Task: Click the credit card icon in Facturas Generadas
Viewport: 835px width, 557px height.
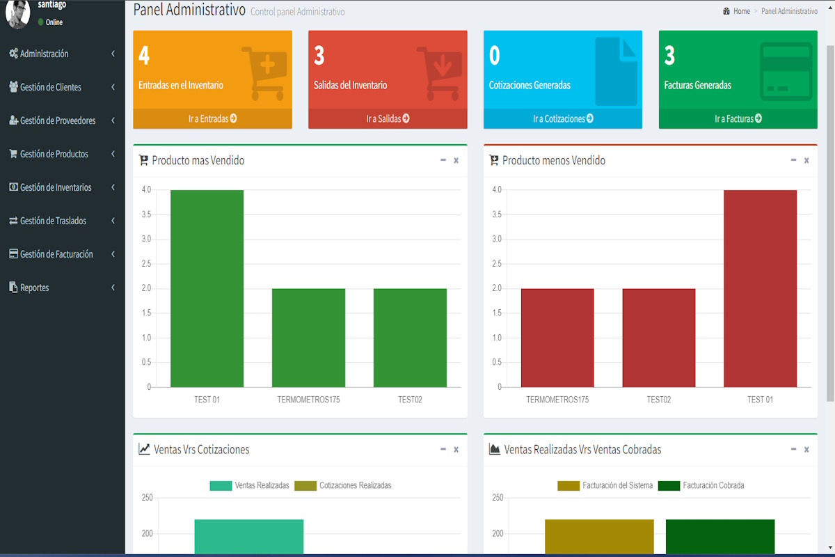Action: [786, 71]
